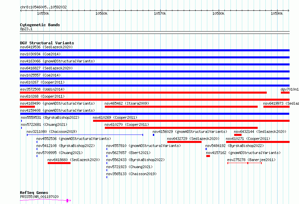Click nsv610270 (Cooper2011) label

[127, 124]
